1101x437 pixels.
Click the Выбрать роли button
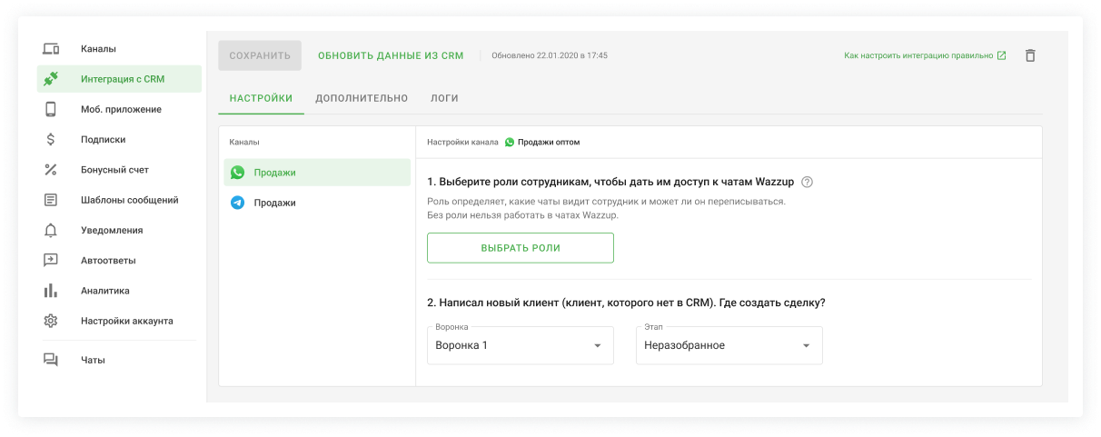(520, 248)
